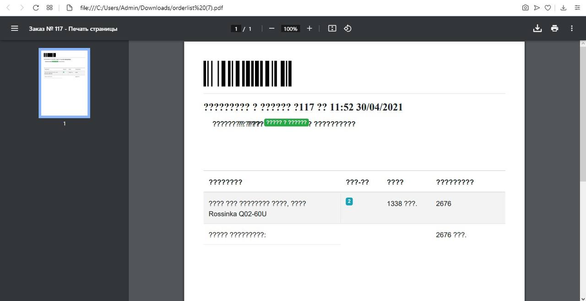Image resolution: width=586 pixels, height=301 pixels.
Task: Click the 2676 cost cell in the product row
Action: [444, 204]
